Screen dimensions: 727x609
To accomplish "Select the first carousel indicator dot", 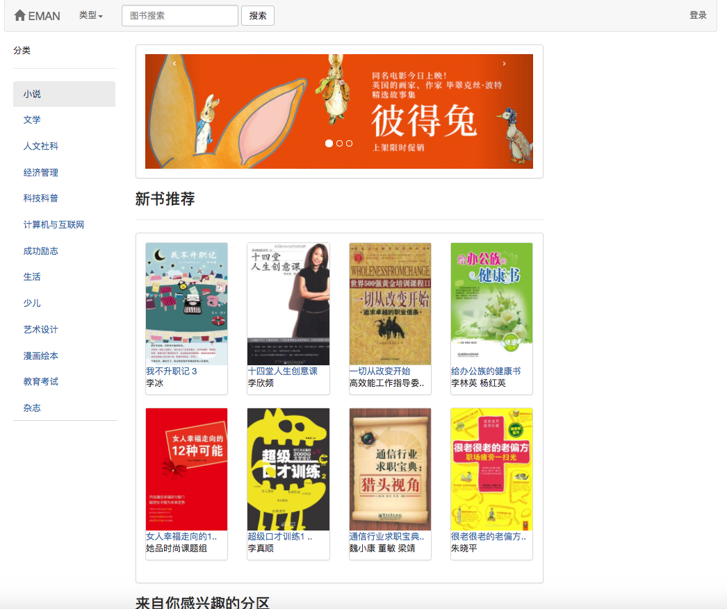I will pos(329,144).
